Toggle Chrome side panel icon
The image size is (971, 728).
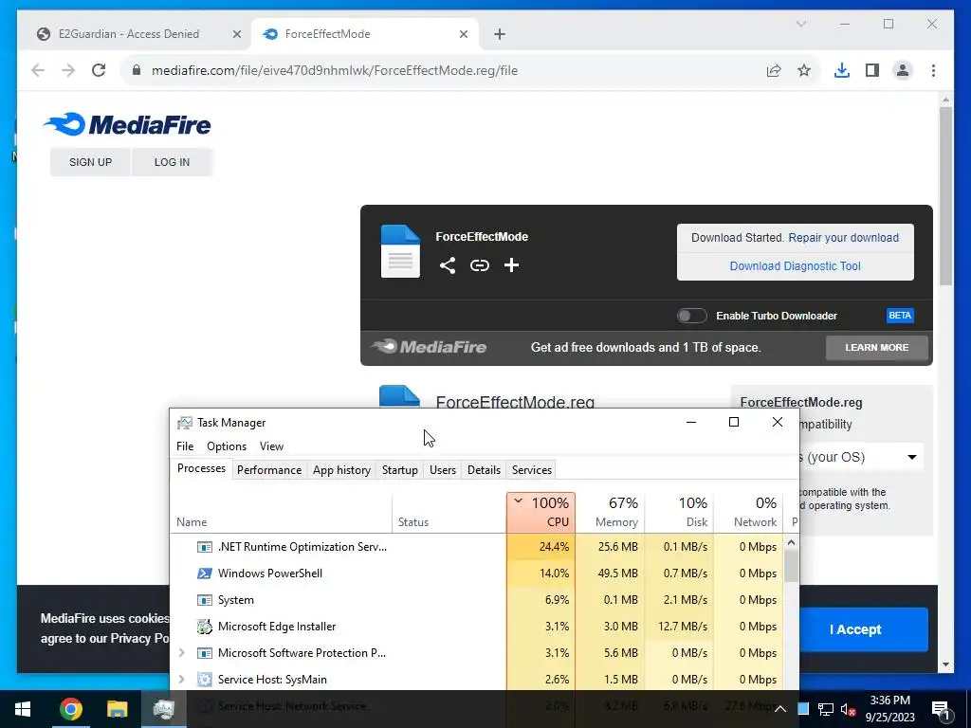tap(872, 70)
